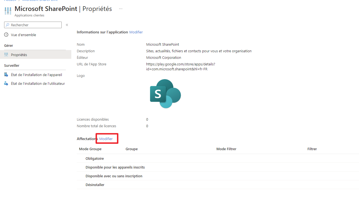Click the Nombre total de licences label

(97, 126)
